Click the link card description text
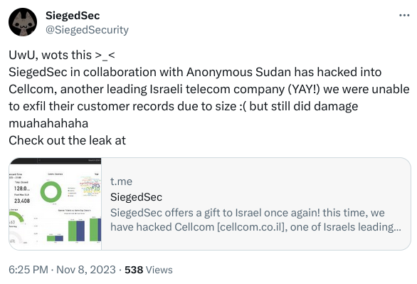Image resolution: width=417 pixels, height=284 pixels. tap(255, 220)
